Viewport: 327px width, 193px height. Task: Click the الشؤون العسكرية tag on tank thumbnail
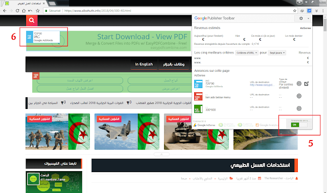[178, 119]
